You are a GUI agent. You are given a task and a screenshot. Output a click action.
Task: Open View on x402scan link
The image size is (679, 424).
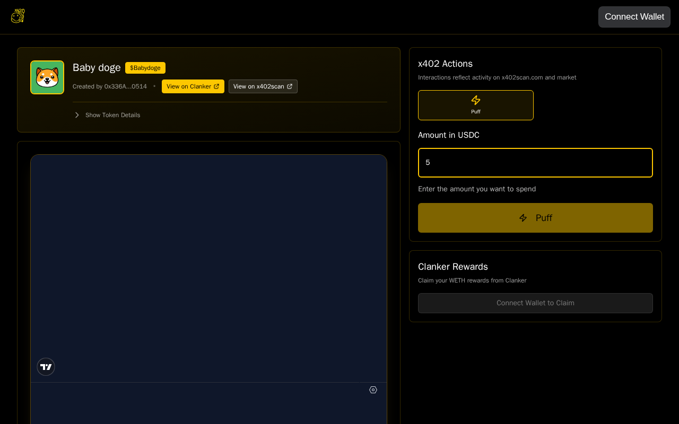pyautogui.click(x=263, y=86)
